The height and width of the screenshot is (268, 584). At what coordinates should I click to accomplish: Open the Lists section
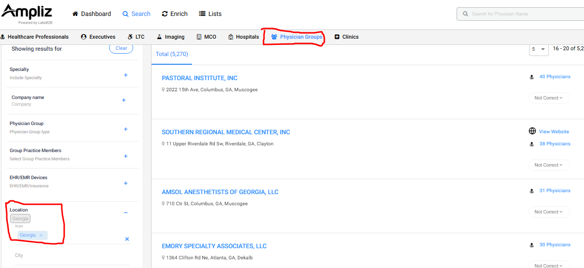click(x=210, y=14)
